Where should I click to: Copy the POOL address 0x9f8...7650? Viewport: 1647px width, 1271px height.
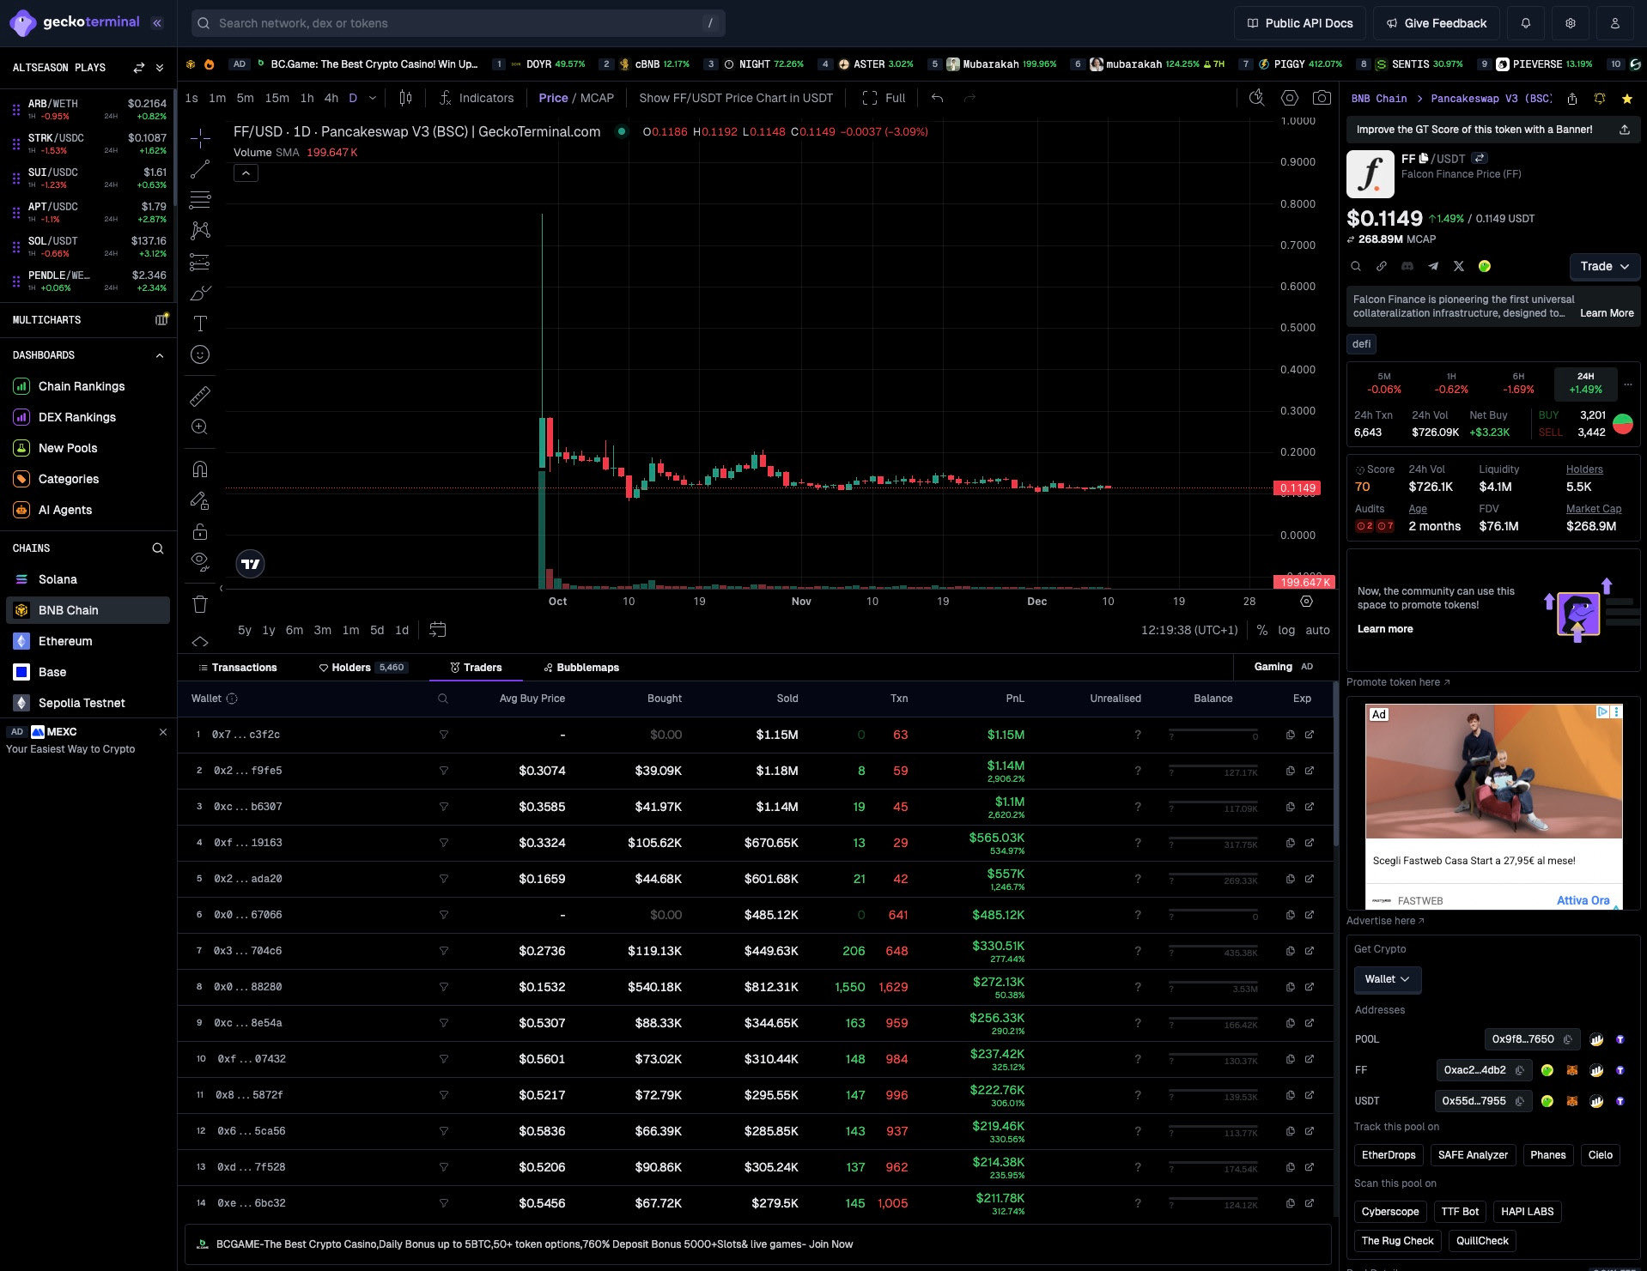point(1568,1039)
